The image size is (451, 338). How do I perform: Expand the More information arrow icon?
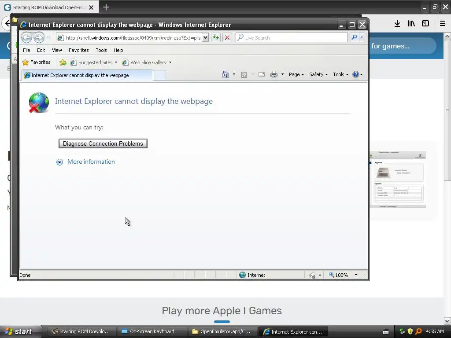coord(59,162)
